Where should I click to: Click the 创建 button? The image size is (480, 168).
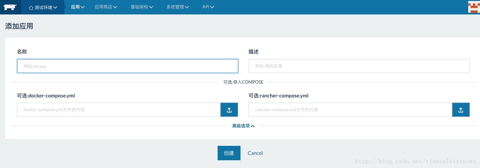(229, 153)
